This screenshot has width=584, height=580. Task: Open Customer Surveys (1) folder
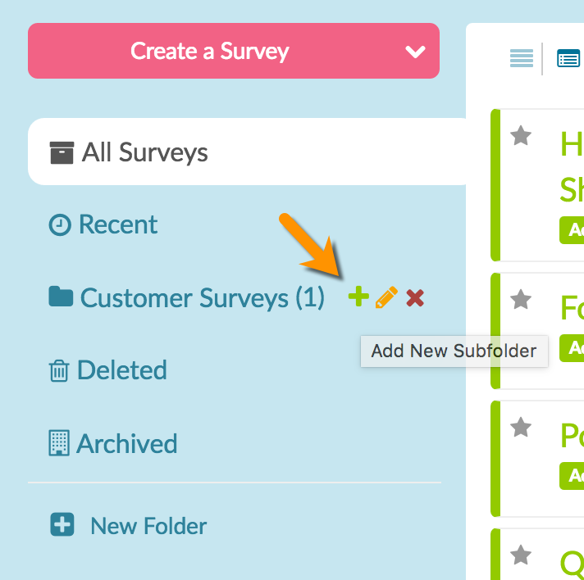(x=202, y=298)
